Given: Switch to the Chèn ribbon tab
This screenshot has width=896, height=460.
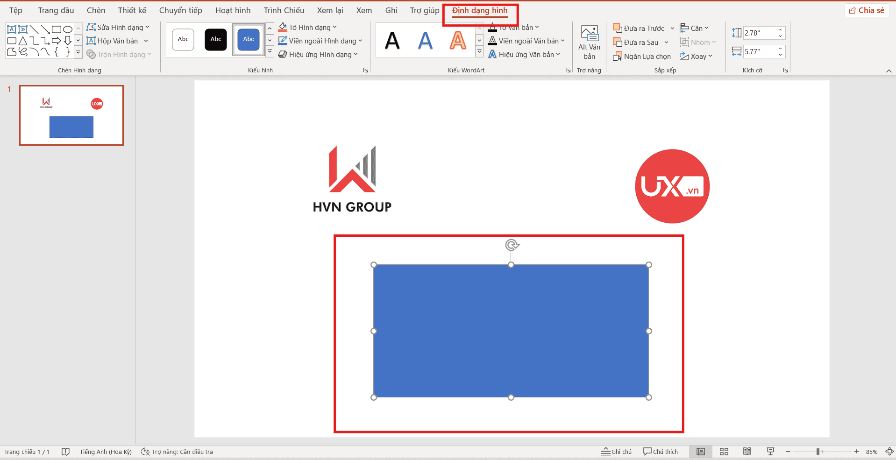Looking at the screenshot, I should point(96,10).
